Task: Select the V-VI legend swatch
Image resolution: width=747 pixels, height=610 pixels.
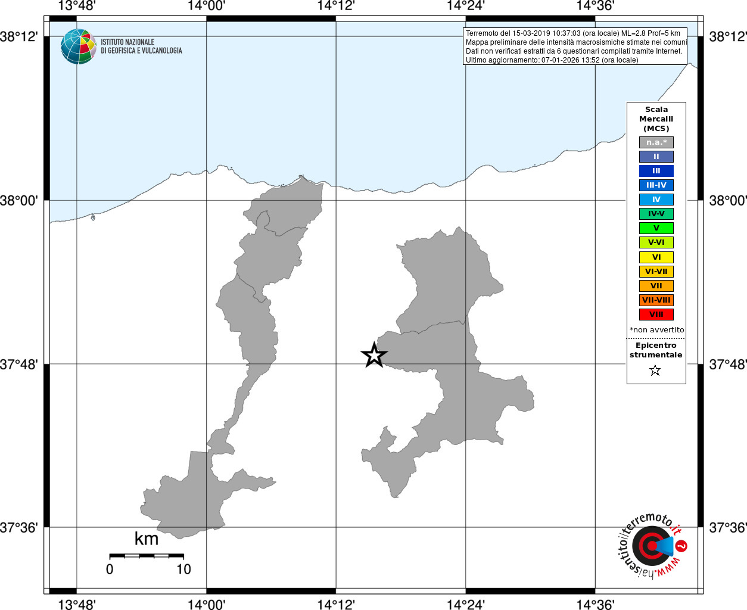Action: pyautogui.click(x=656, y=242)
